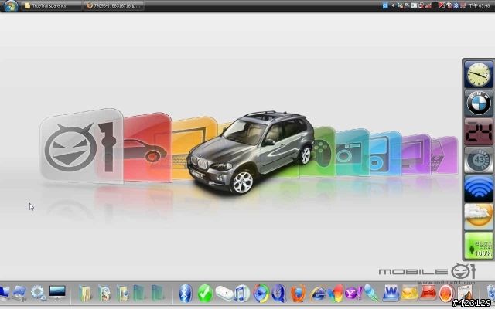Image resolution: width=495 pixels, height=309 pixels.
Task: Click the green checkmark dock icon
Action: [206, 294]
